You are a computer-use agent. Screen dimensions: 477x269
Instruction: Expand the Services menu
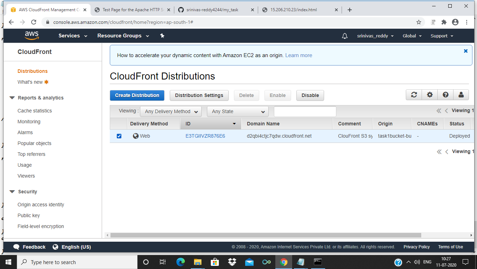point(73,36)
